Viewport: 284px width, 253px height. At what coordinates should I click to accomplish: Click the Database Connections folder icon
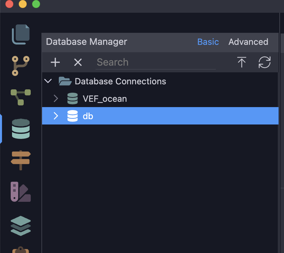pos(65,81)
